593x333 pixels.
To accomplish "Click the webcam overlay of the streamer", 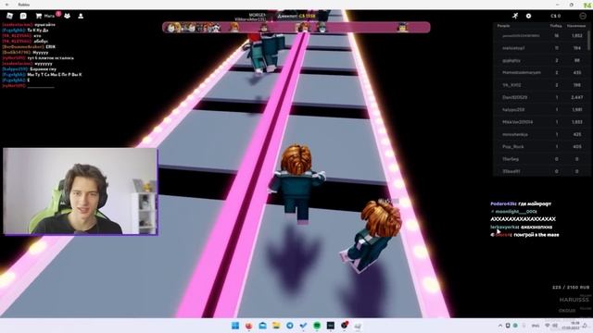I will [x=81, y=191].
